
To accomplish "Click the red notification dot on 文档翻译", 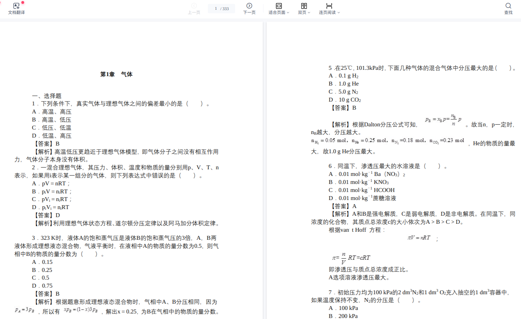I will 23,2.
